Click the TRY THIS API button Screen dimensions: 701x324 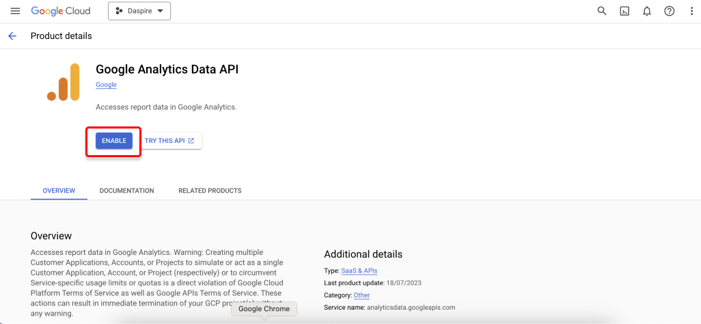click(x=169, y=141)
